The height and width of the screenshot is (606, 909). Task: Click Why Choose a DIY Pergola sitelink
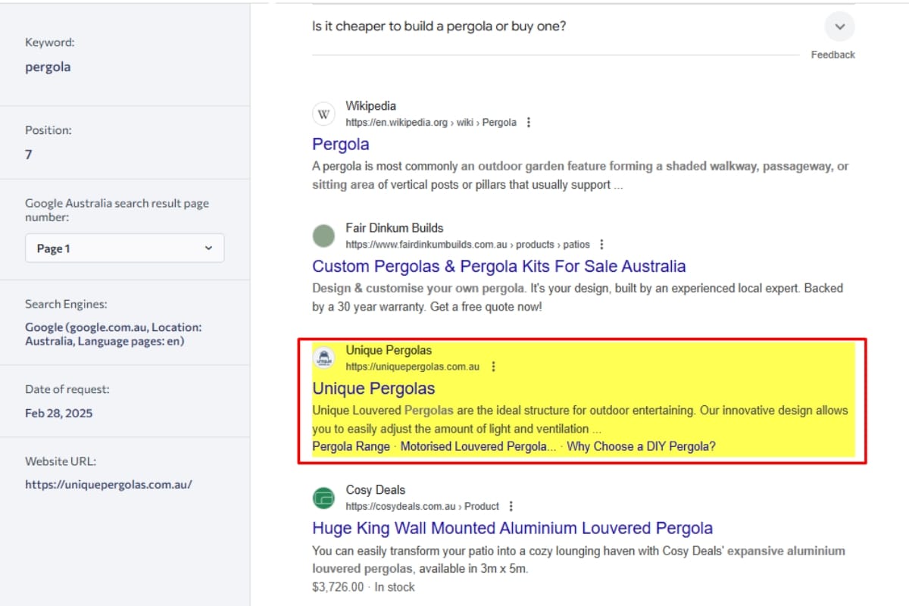tap(641, 446)
